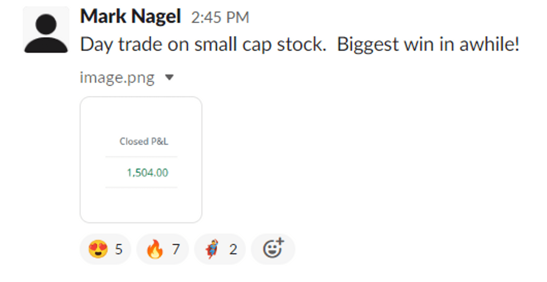Toggle the superhero reaction pill
547x282 pixels.
[x=220, y=249]
